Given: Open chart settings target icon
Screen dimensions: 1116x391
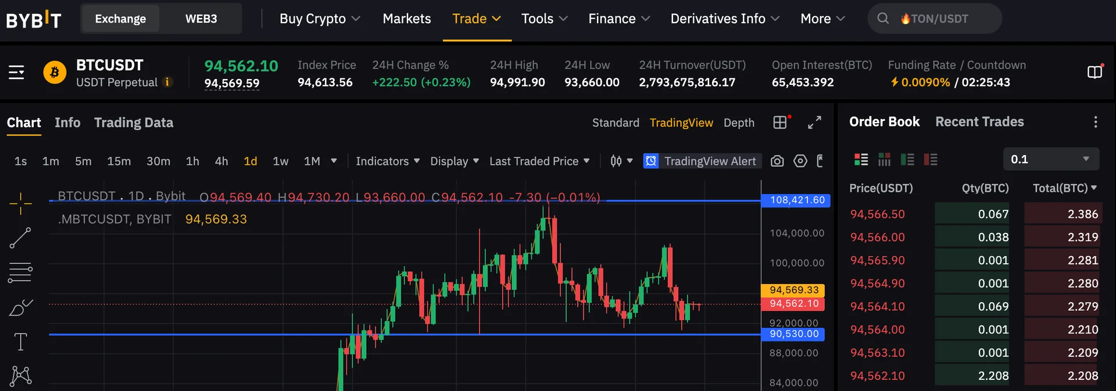Looking at the screenshot, I should [800, 161].
